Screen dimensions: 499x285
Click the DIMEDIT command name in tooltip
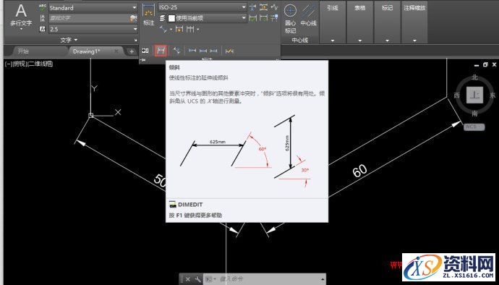190,205
